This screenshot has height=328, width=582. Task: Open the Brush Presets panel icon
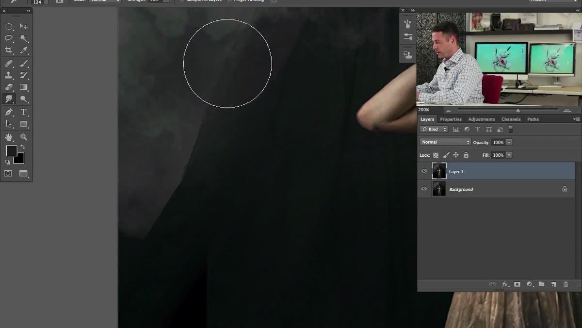click(x=408, y=37)
